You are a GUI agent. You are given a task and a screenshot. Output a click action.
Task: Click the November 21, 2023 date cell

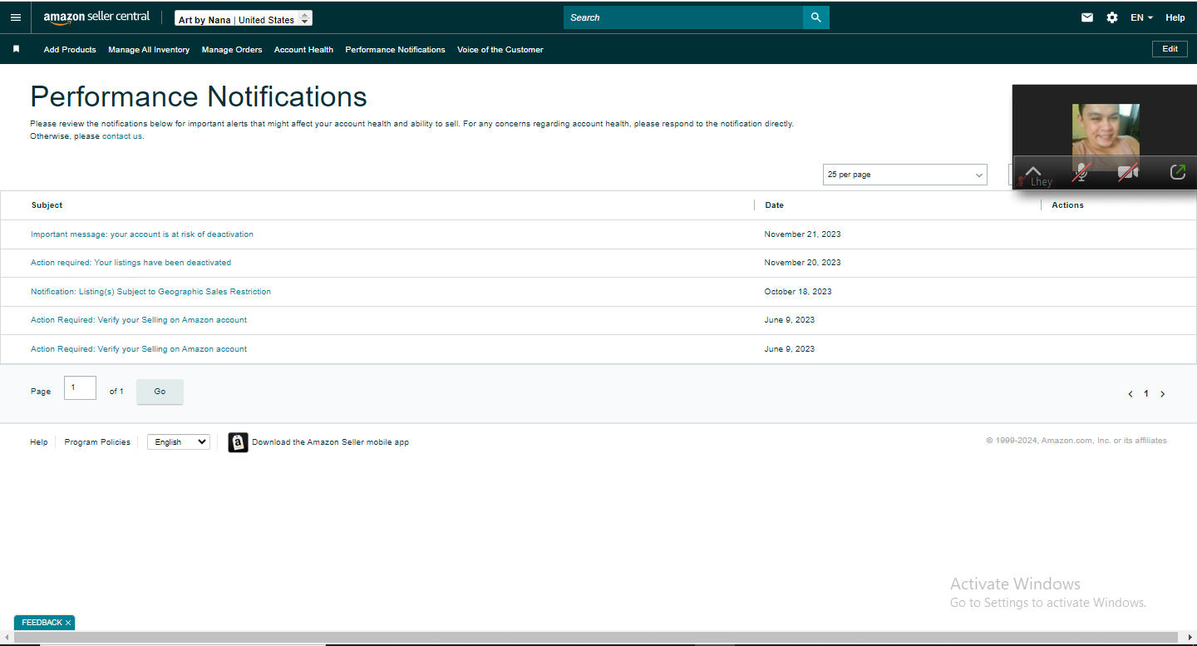point(803,234)
